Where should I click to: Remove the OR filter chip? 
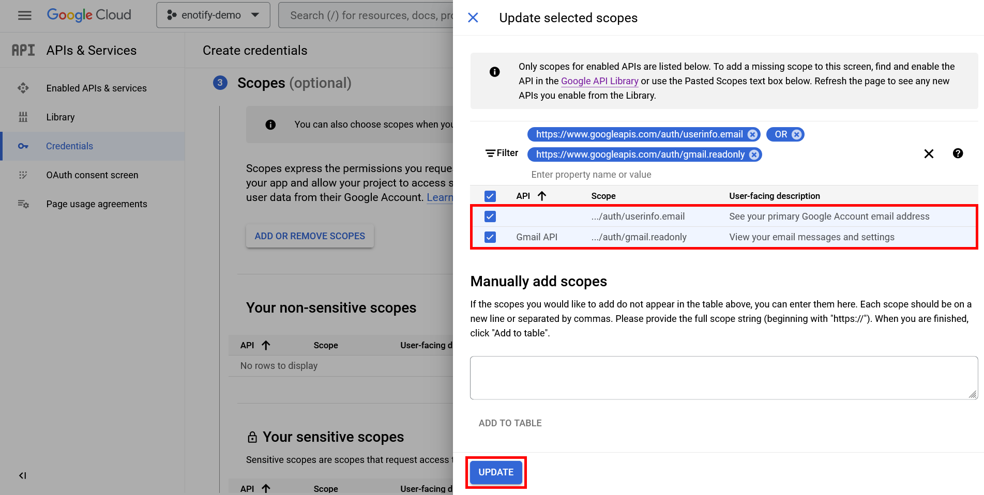797,135
